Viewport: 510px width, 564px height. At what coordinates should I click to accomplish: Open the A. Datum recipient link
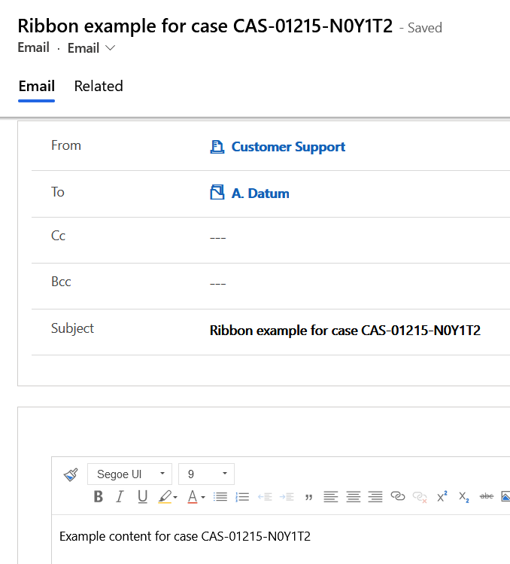click(x=260, y=194)
